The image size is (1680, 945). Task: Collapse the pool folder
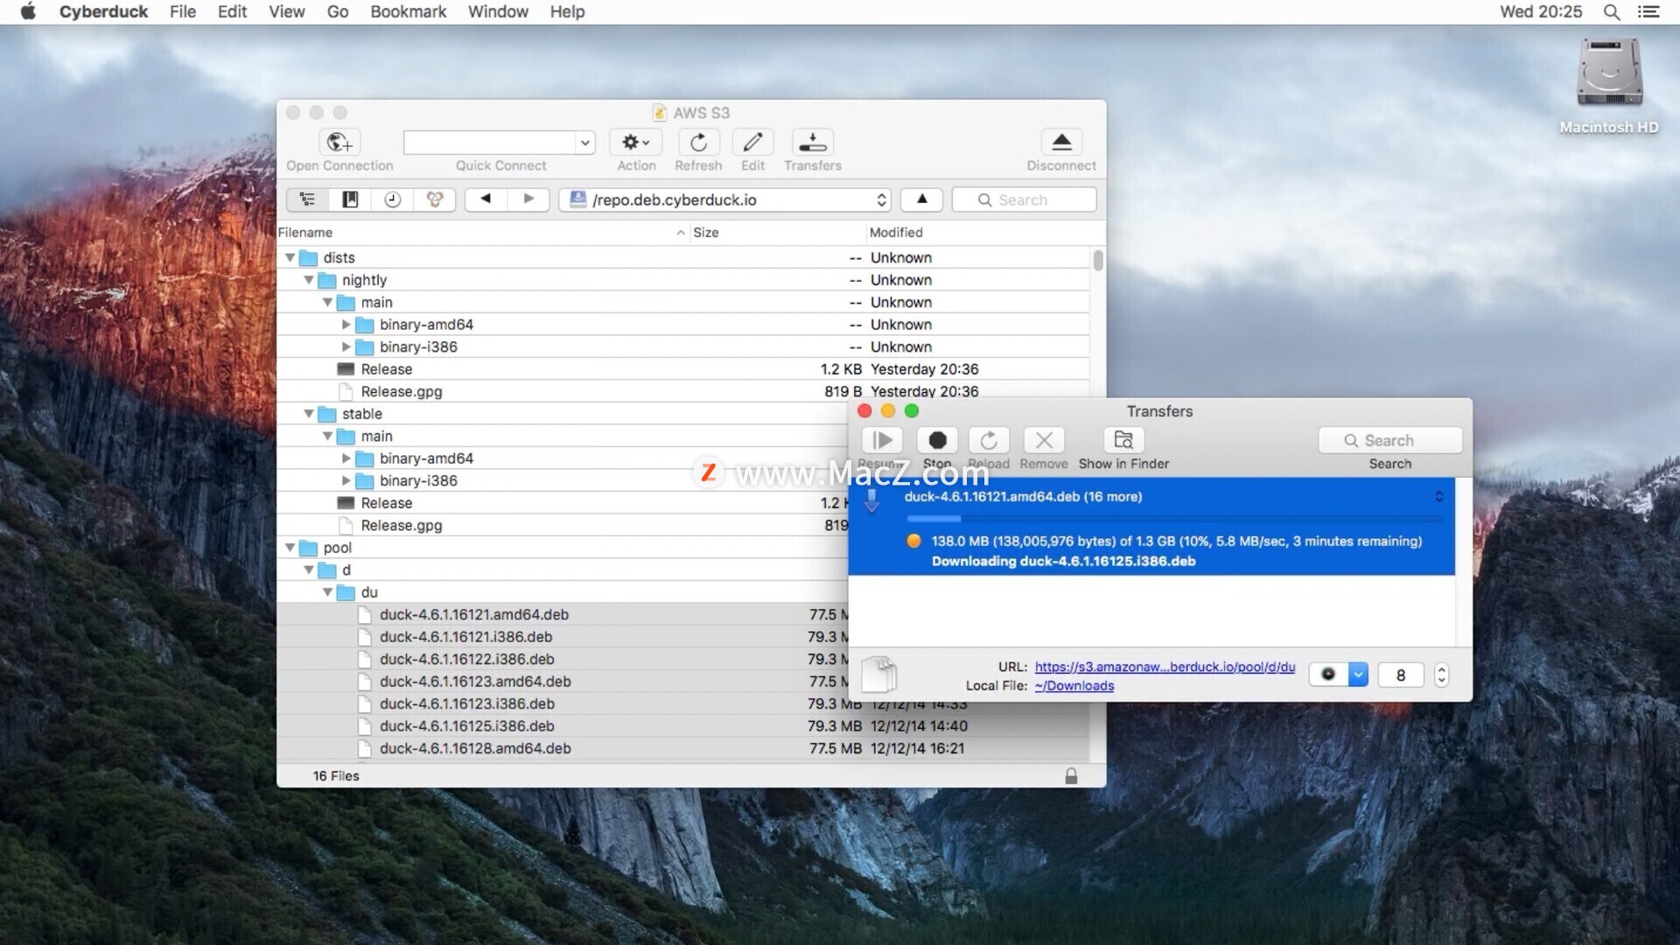point(290,548)
